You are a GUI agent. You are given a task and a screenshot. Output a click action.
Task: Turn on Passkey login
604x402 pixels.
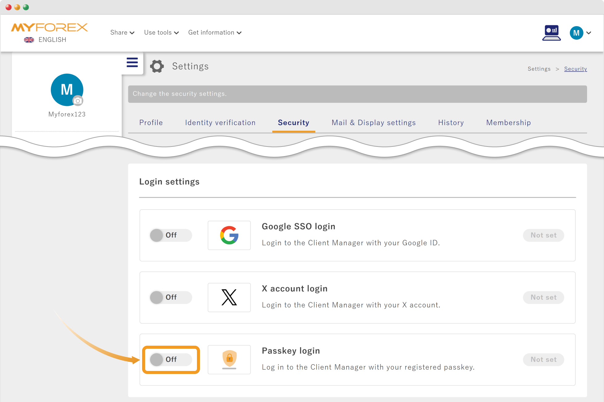point(171,360)
